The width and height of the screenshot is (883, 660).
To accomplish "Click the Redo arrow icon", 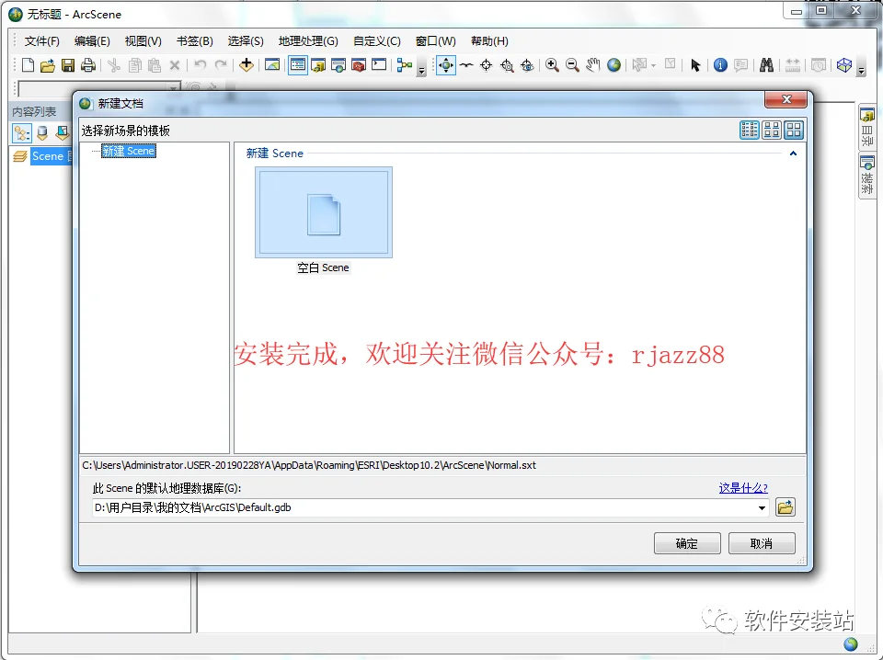I will coord(221,64).
